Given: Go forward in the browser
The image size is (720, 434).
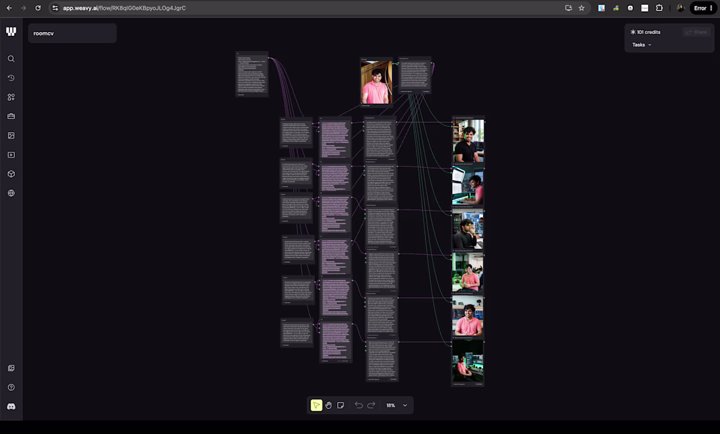Looking at the screenshot, I should coord(24,8).
